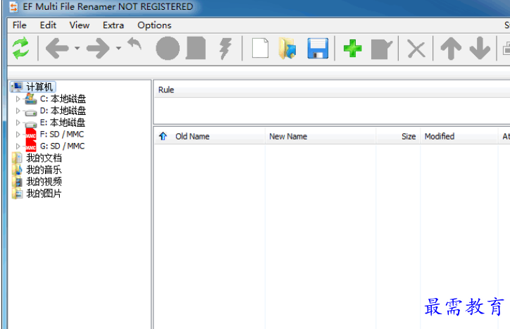Open rules with folder icon
The height and width of the screenshot is (329, 510).
coord(287,49)
